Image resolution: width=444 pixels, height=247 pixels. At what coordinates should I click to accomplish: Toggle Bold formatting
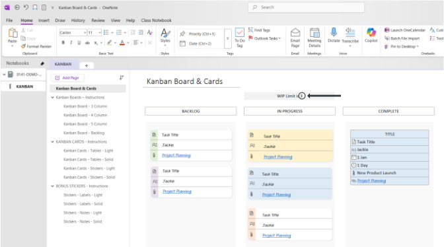[63, 43]
